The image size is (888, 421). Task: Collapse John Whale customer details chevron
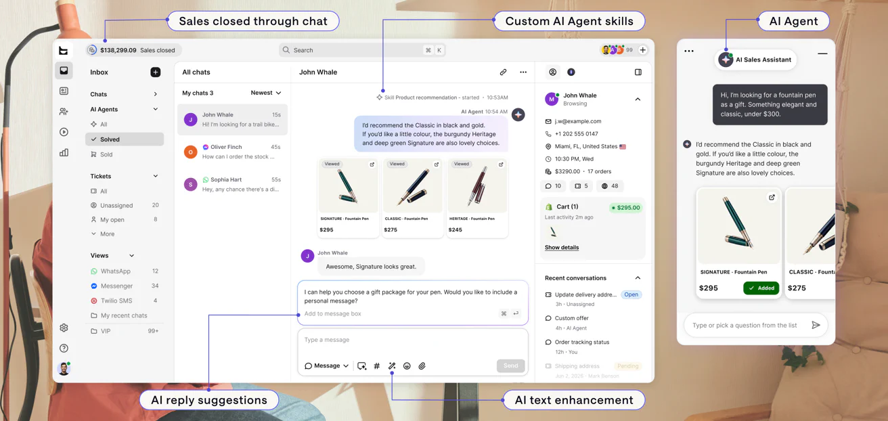coord(638,99)
